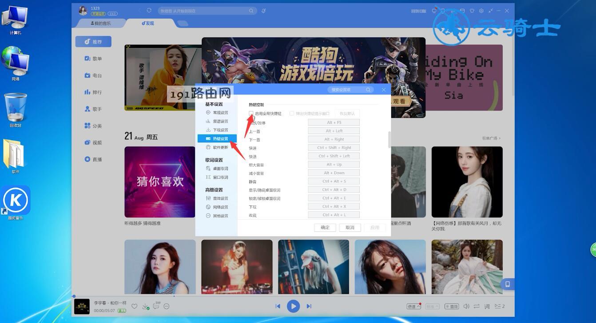Click the 增大音量 hotkey field Alt + Up

click(334, 165)
